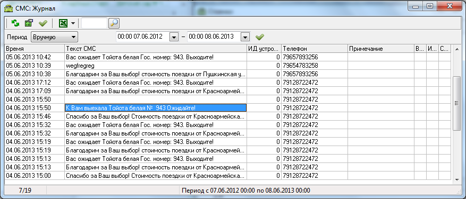The height and width of the screenshot is (199, 466).
Task: Click the magnifying glass search icon
Action: 114,23
